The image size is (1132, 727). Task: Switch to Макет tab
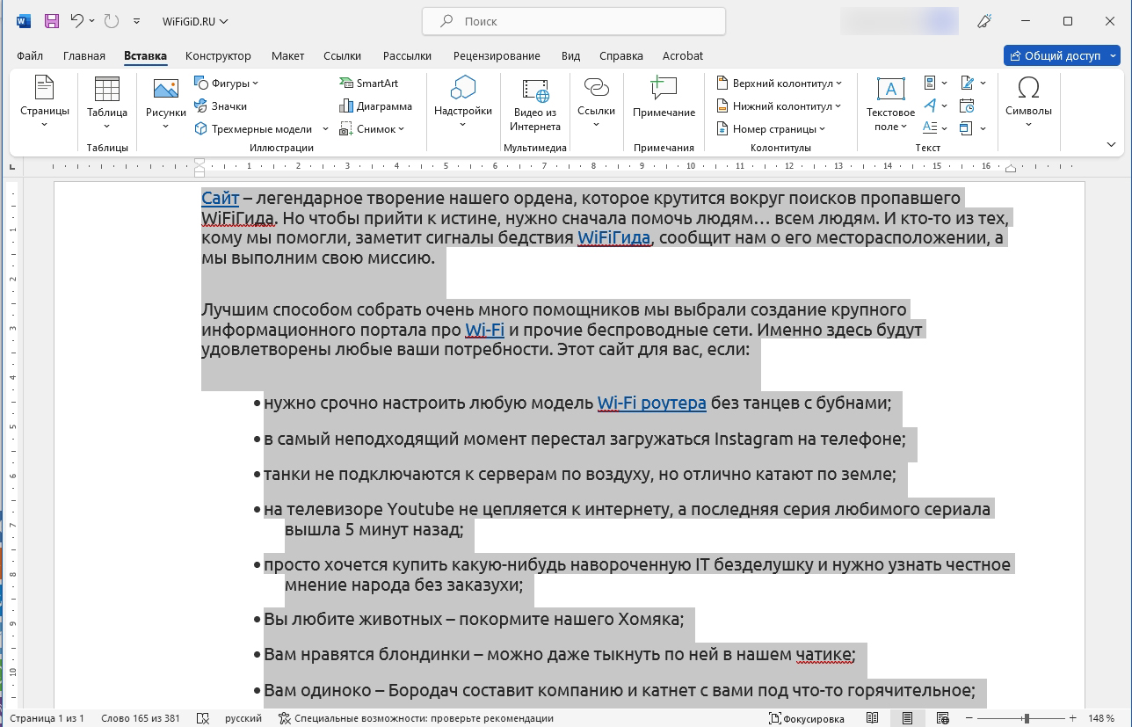(x=287, y=55)
